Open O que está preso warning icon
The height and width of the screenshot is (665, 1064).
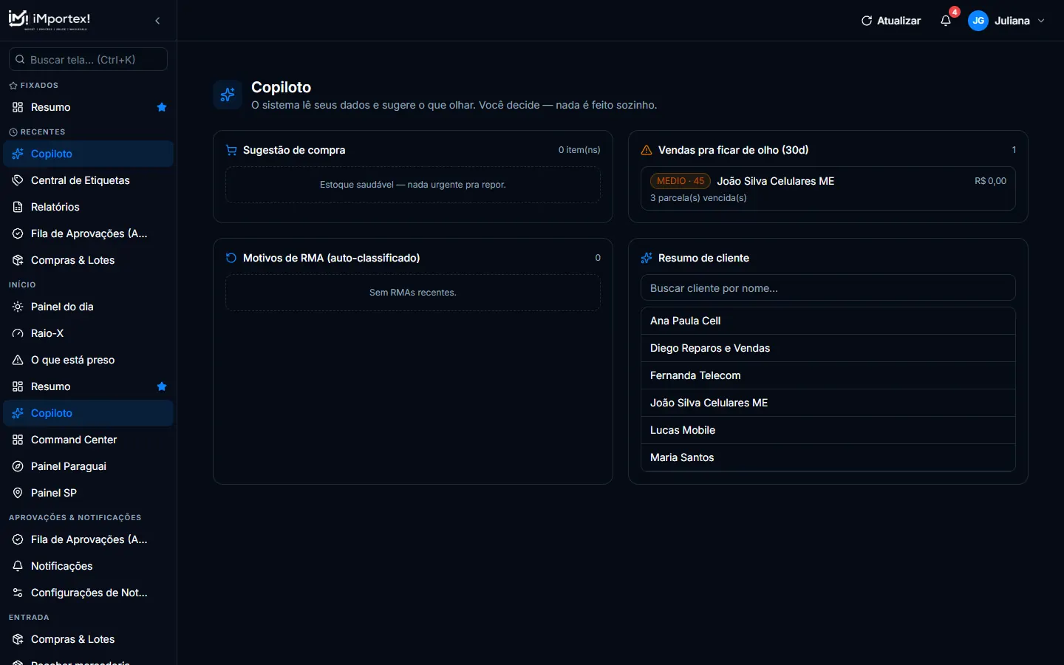coord(18,360)
